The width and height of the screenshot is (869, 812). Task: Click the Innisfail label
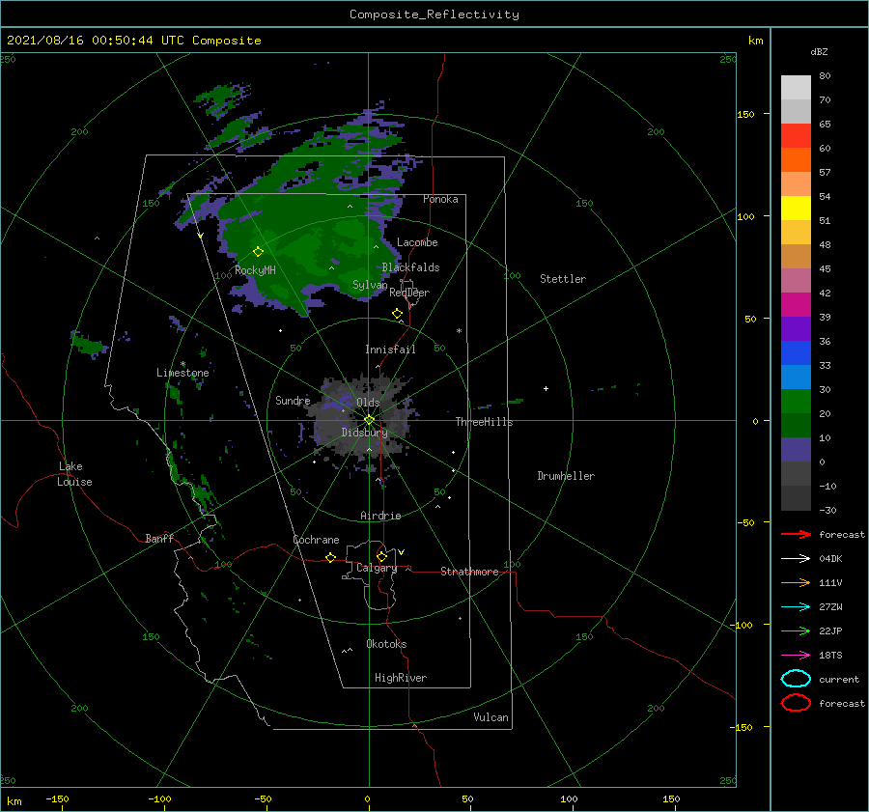tap(390, 350)
